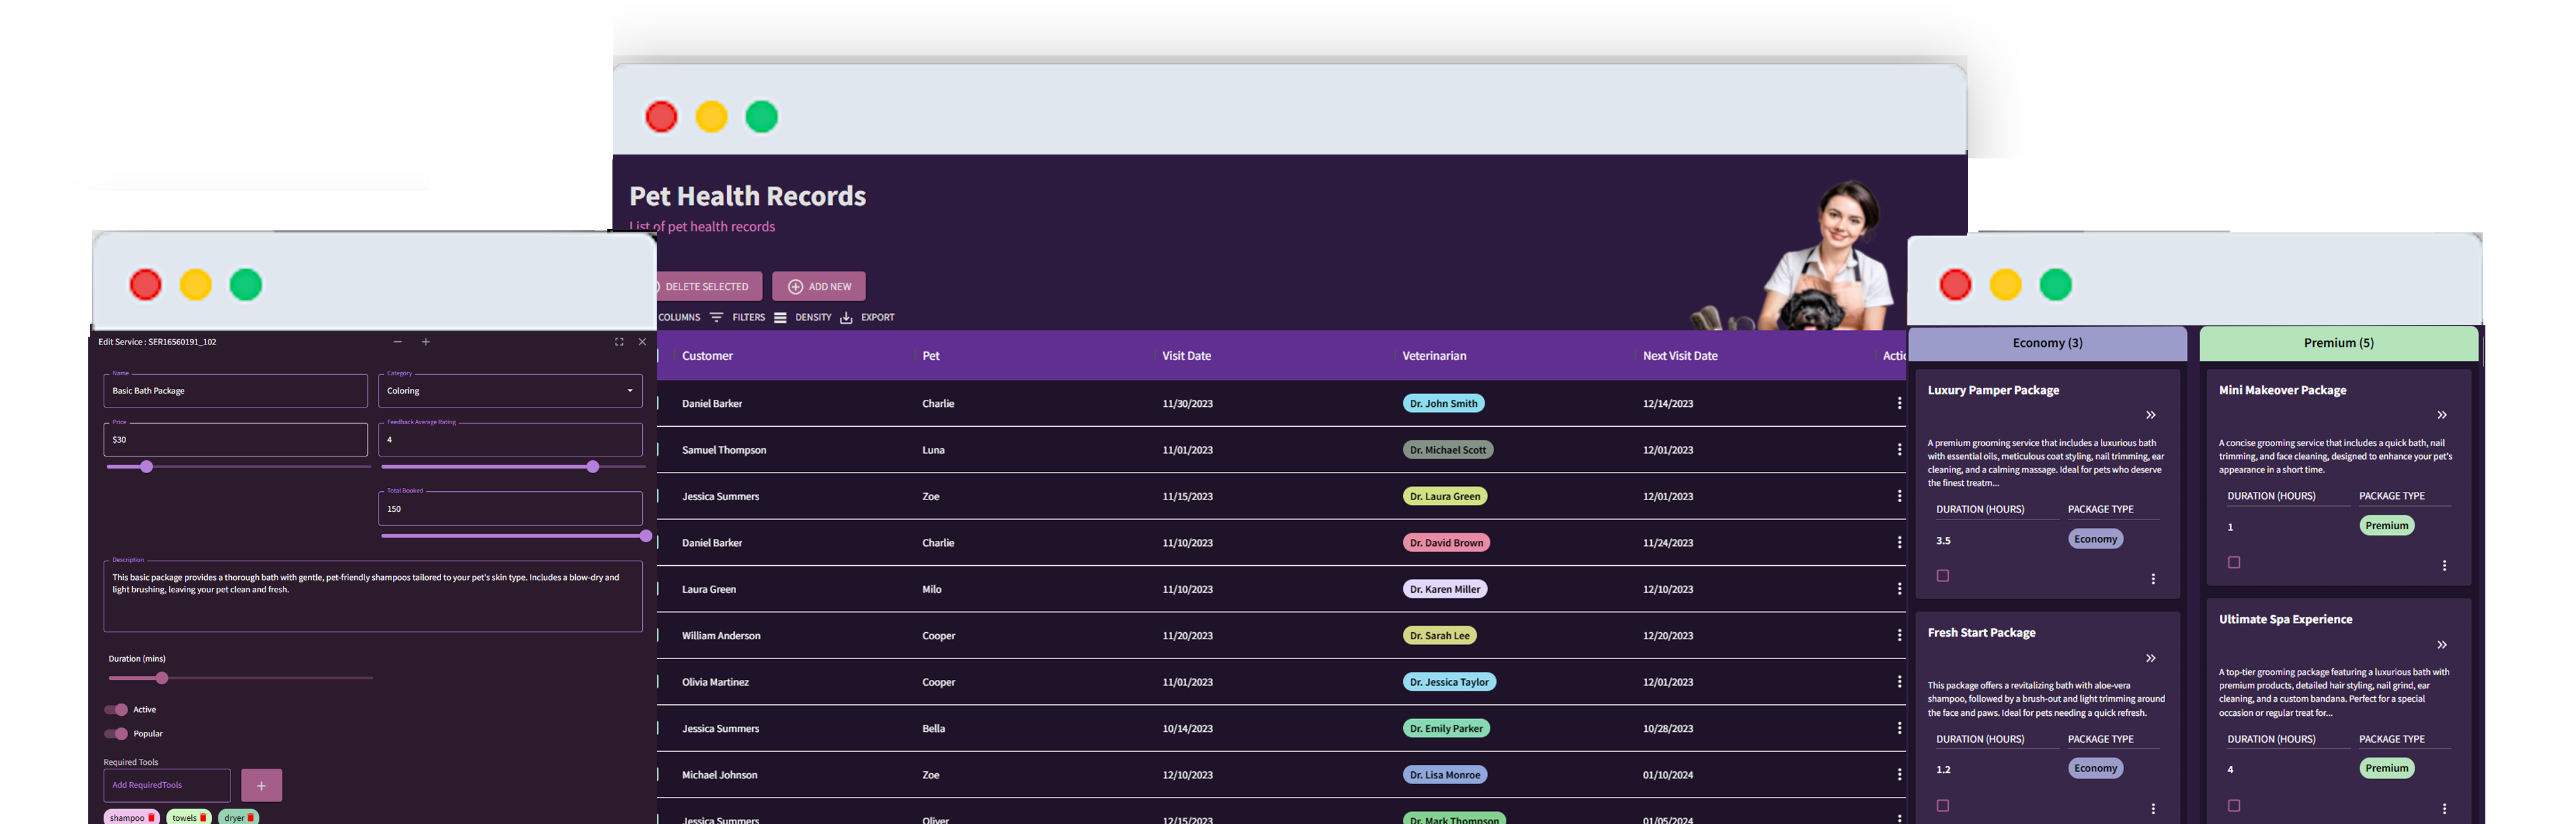Click the Feedback Average Rating slider handle
This screenshot has width=2576, height=824.
point(593,467)
